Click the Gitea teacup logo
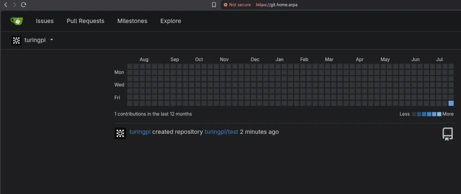 point(17,21)
